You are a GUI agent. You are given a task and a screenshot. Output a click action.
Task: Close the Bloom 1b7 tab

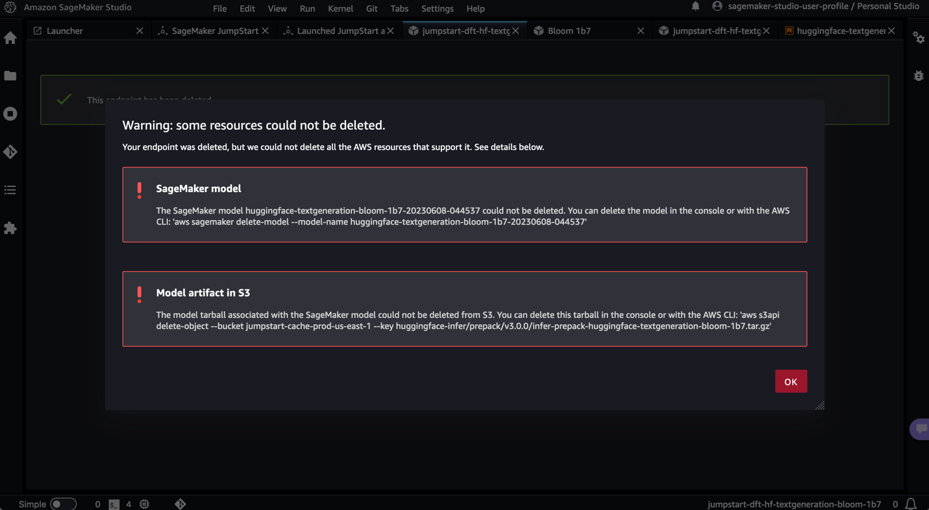click(641, 30)
